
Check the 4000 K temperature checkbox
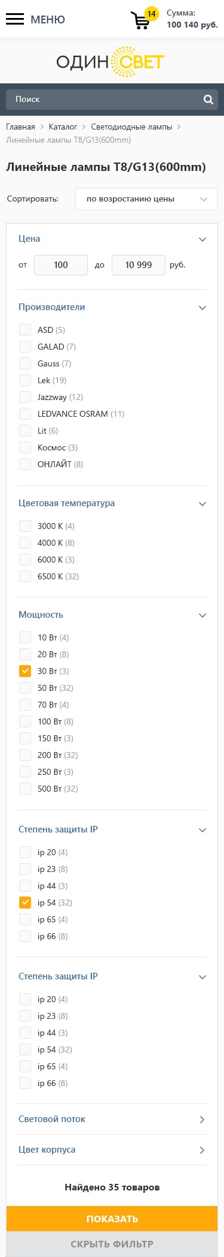[x=25, y=543]
